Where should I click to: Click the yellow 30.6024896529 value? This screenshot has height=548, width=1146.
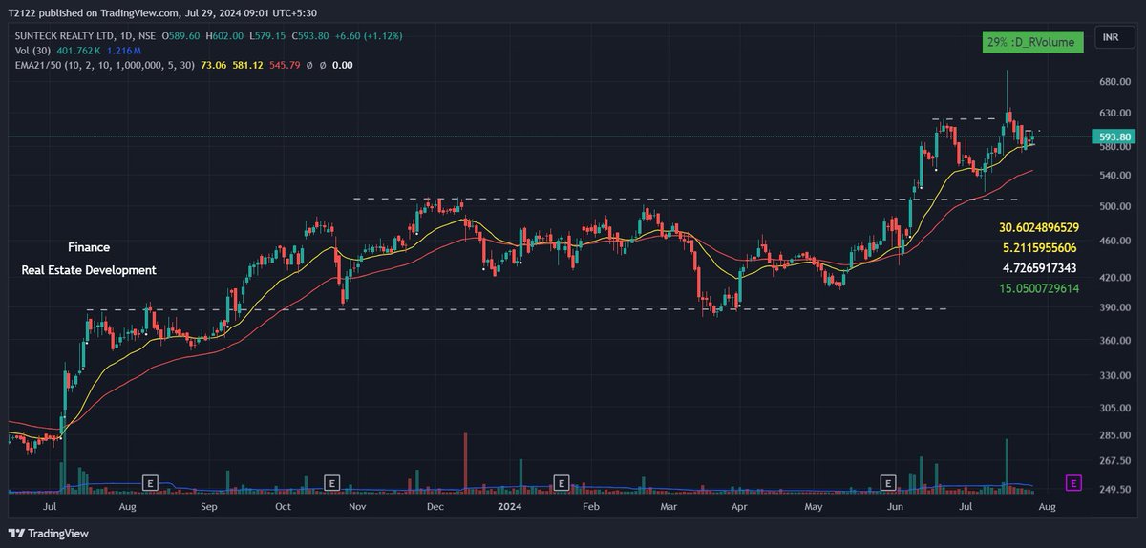(1039, 228)
